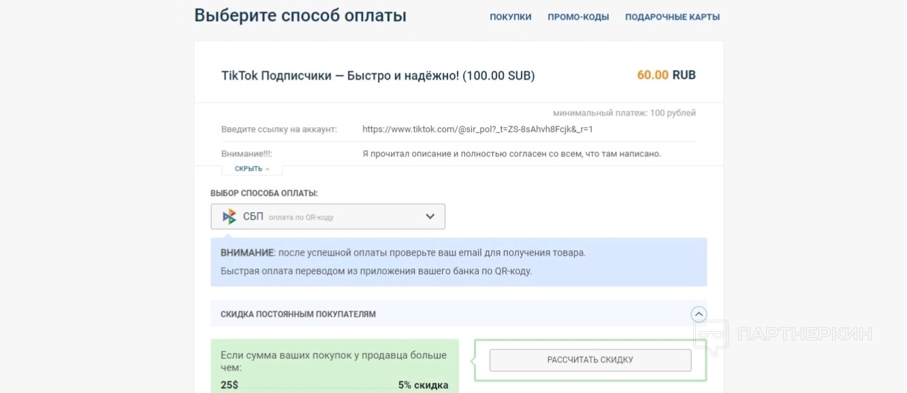Click the circular collapse arrow for discounts

(699, 314)
